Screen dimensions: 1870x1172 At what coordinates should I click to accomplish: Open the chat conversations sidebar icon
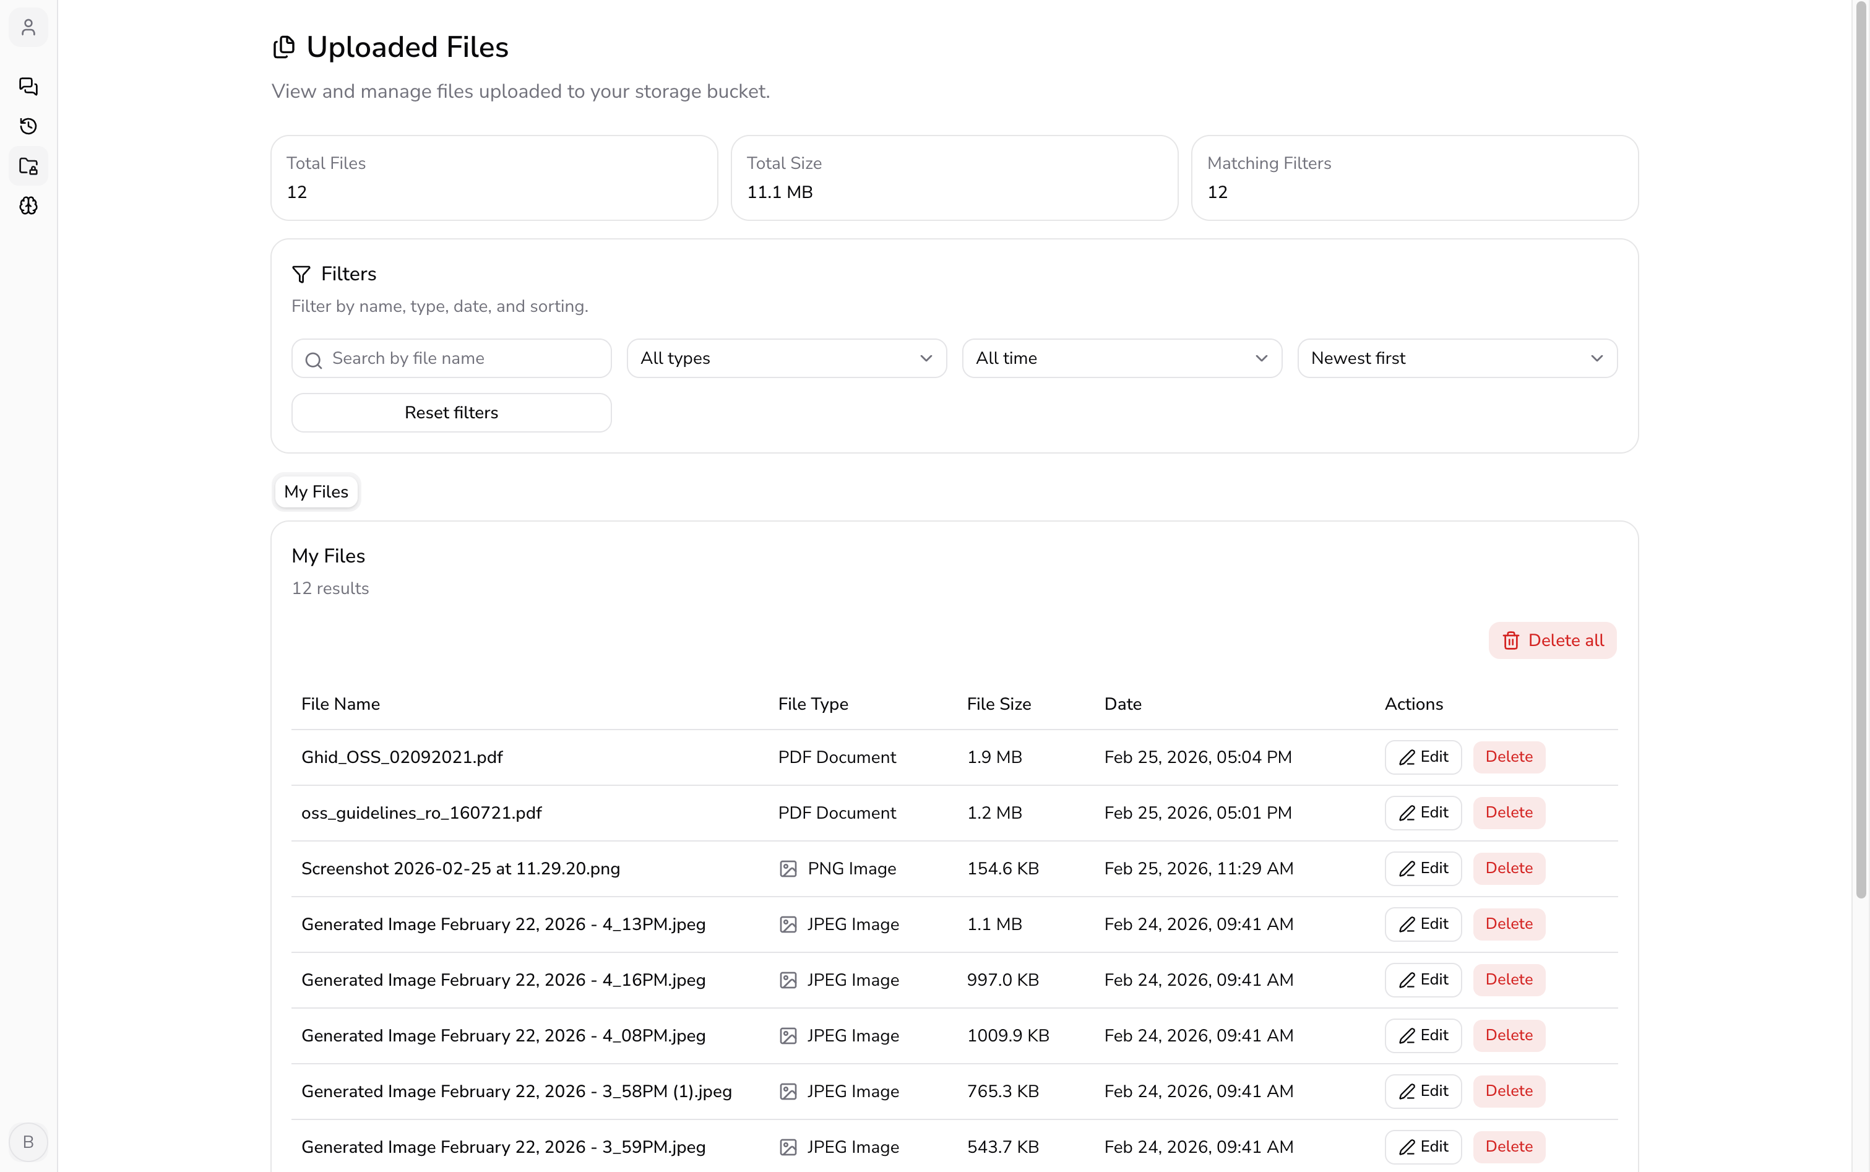[x=28, y=87]
